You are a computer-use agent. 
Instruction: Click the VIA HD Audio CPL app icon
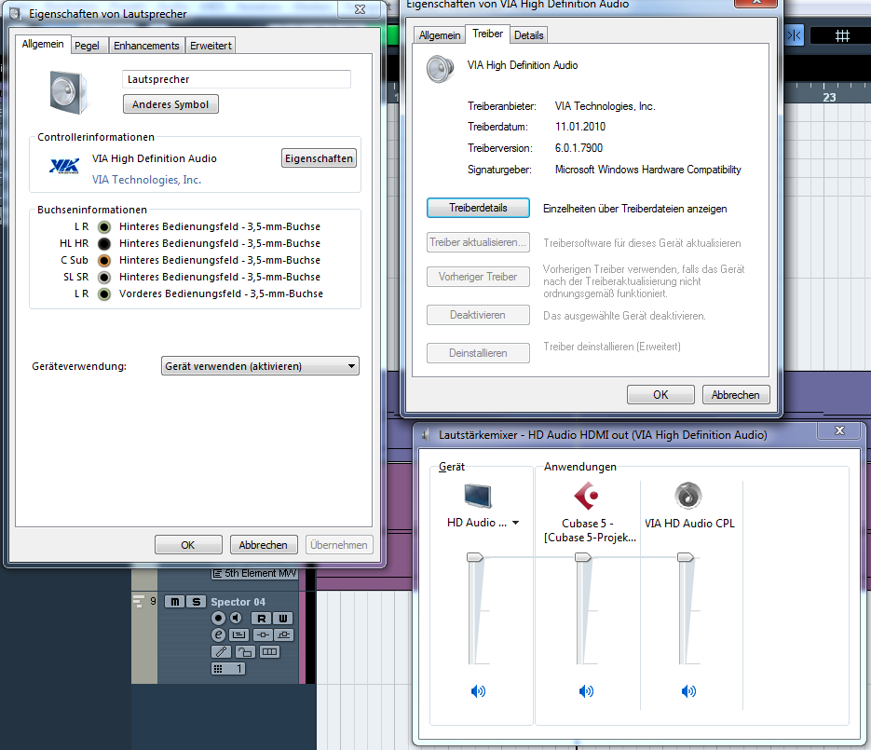click(688, 496)
